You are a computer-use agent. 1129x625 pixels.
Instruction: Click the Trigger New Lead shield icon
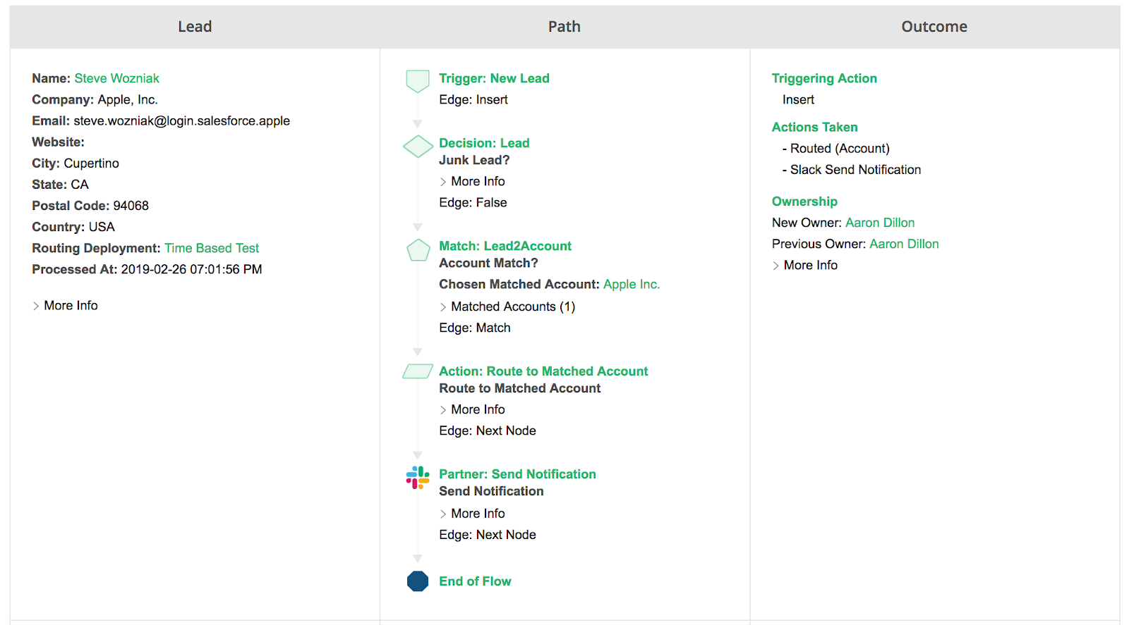417,80
